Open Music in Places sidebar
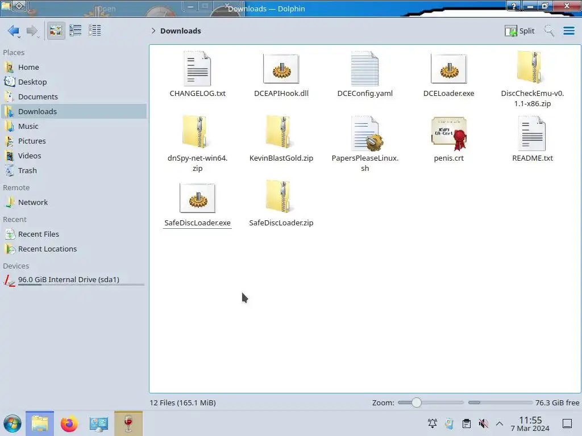Screen dimensions: 582x436 coord(73,126)
